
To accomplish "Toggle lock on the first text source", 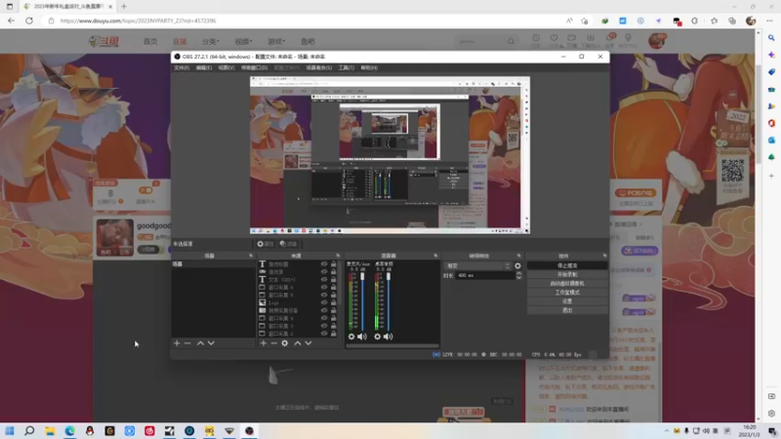I will pyautogui.click(x=333, y=264).
